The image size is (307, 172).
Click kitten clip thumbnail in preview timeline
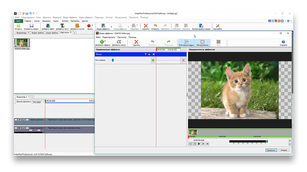(193, 133)
